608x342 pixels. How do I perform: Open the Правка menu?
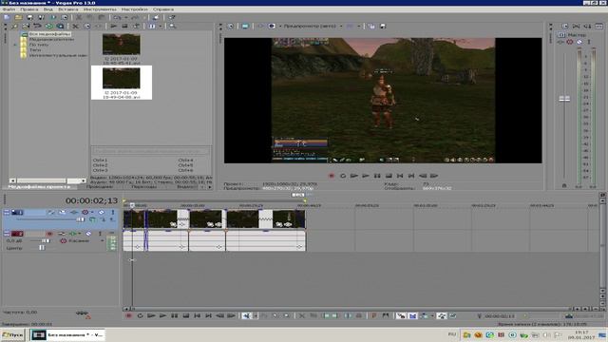(x=29, y=9)
